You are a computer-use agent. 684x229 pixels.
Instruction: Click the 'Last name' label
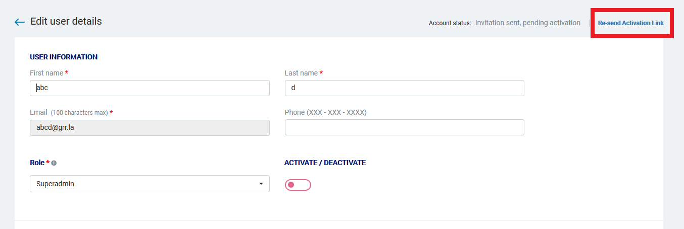pyautogui.click(x=301, y=73)
